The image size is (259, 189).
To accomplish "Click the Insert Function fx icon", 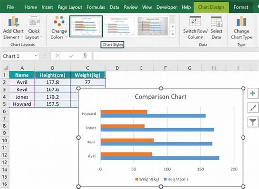I will coord(84,56).
